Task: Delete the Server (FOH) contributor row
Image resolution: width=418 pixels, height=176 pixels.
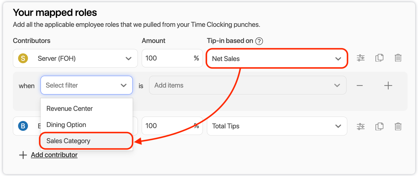Action: (x=398, y=58)
